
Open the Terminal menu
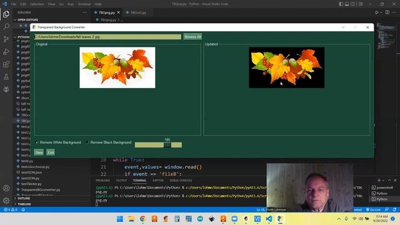[84, 4]
